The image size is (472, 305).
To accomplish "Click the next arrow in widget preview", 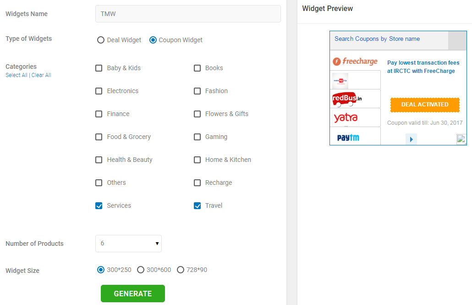I will (411, 139).
